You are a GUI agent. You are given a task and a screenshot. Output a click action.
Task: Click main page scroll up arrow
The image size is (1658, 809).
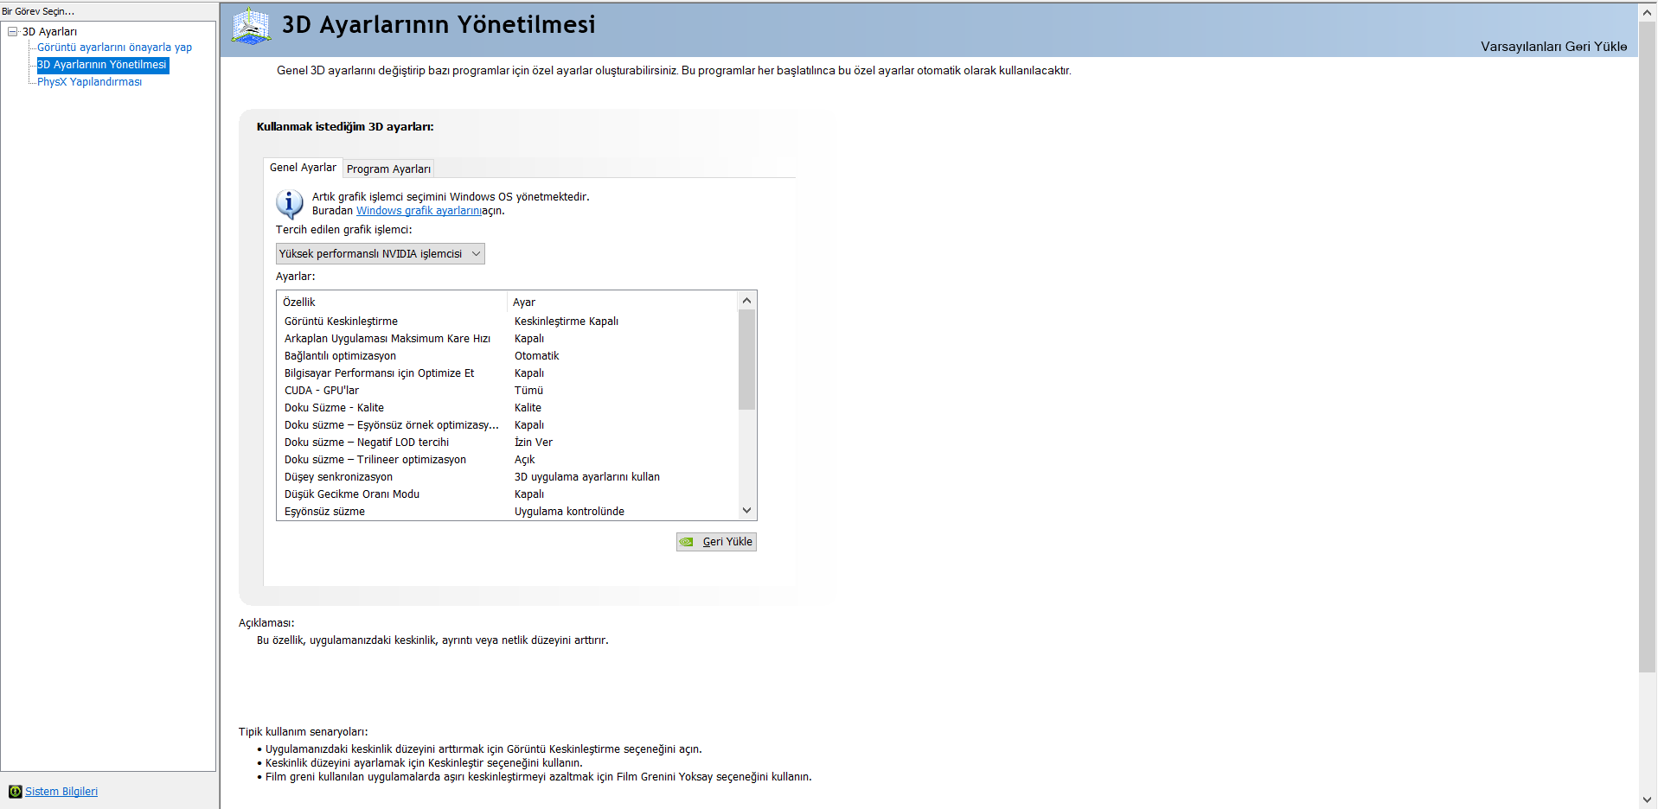pos(1648,13)
